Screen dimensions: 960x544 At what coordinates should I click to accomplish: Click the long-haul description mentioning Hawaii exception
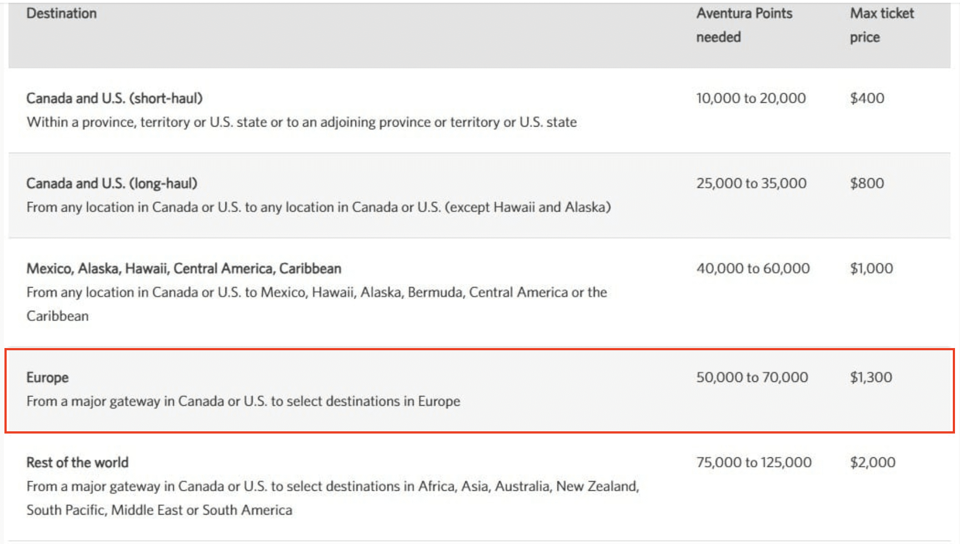tap(318, 207)
